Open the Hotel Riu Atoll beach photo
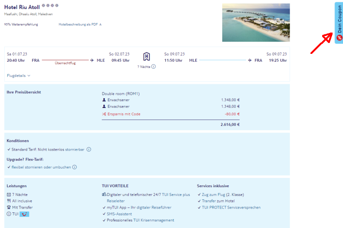 coord(256,23)
